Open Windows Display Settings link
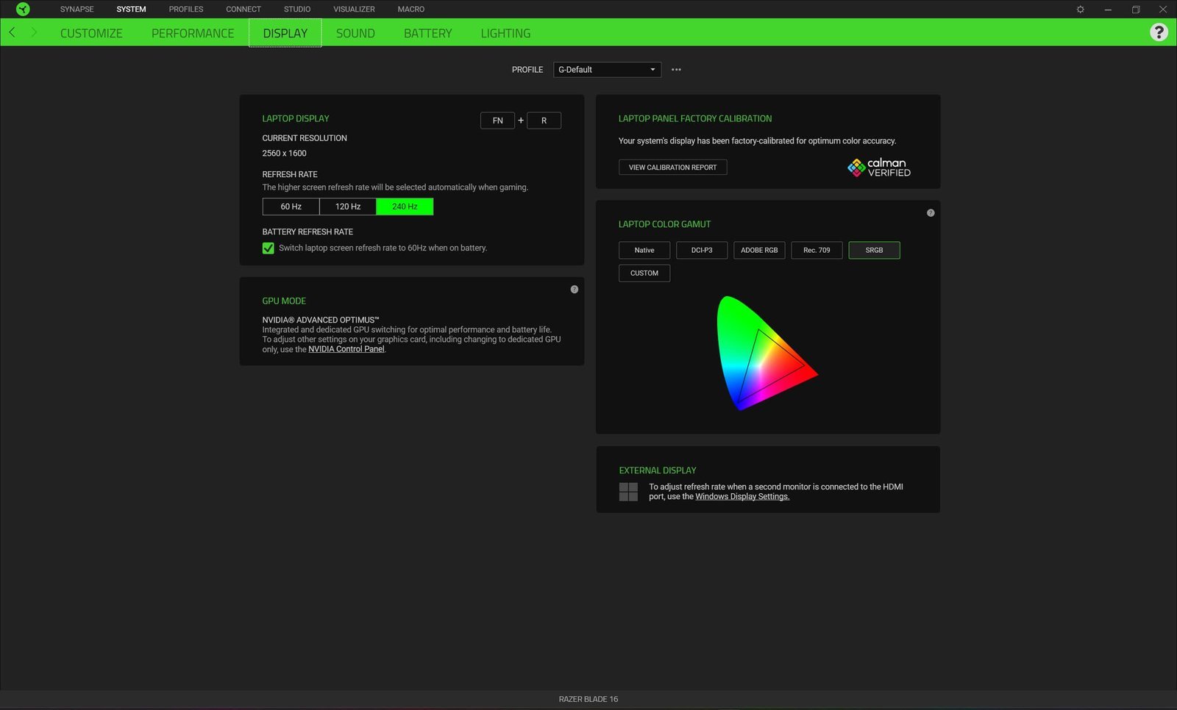 pos(742,497)
